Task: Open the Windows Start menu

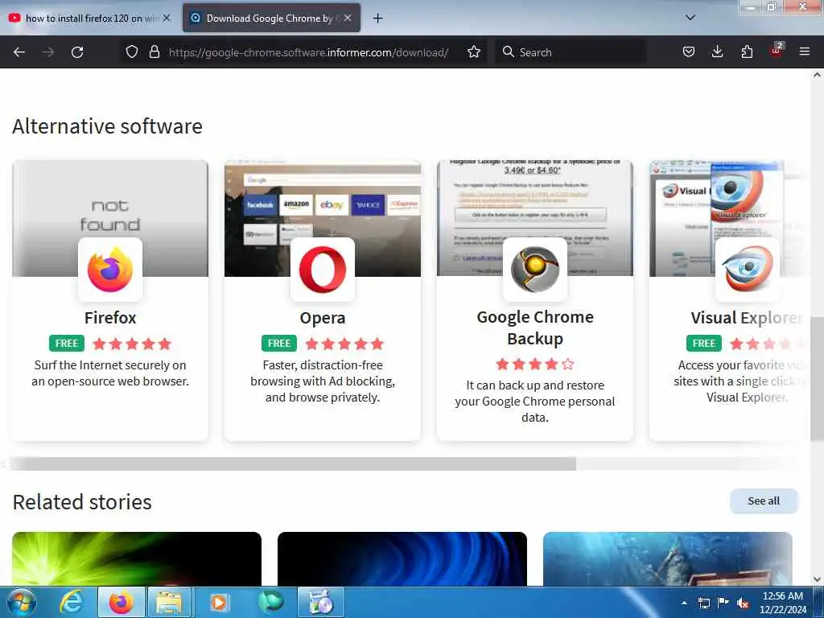Action: tap(21, 602)
